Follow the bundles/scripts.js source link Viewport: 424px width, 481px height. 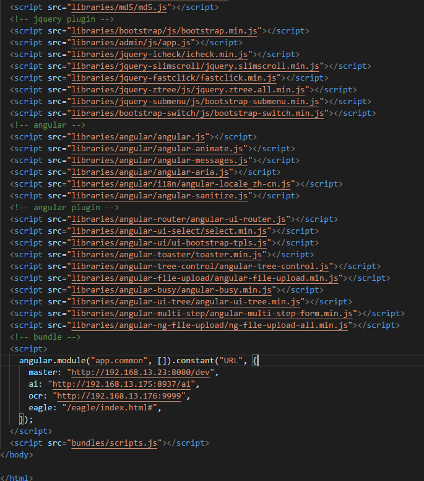[x=115, y=443]
